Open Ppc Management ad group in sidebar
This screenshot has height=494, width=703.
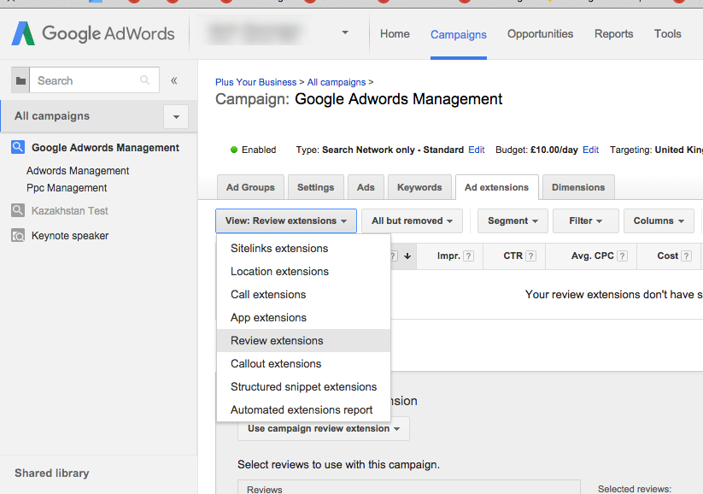pyautogui.click(x=67, y=188)
